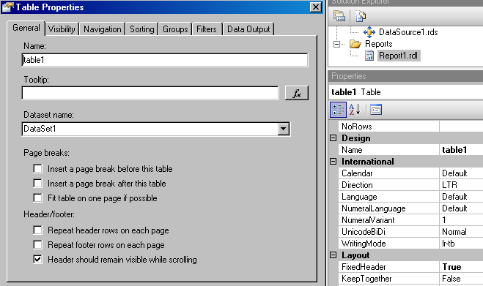The width and height of the screenshot is (483, 286).
Task: Open the Dataset name dropdown arrow
Action: point(284,129)
